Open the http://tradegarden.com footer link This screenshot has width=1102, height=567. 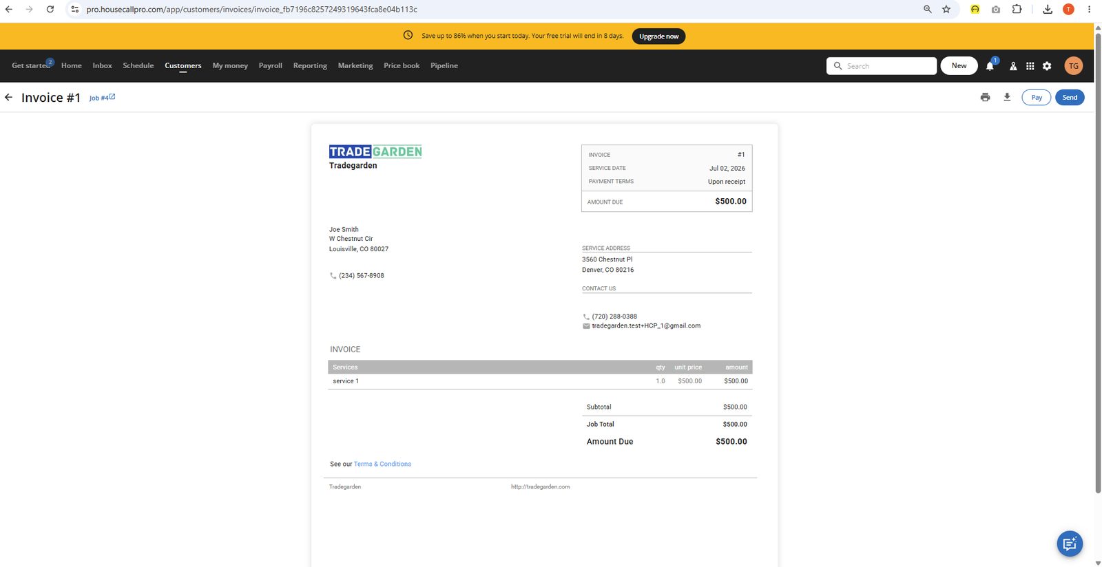point(540,486)
